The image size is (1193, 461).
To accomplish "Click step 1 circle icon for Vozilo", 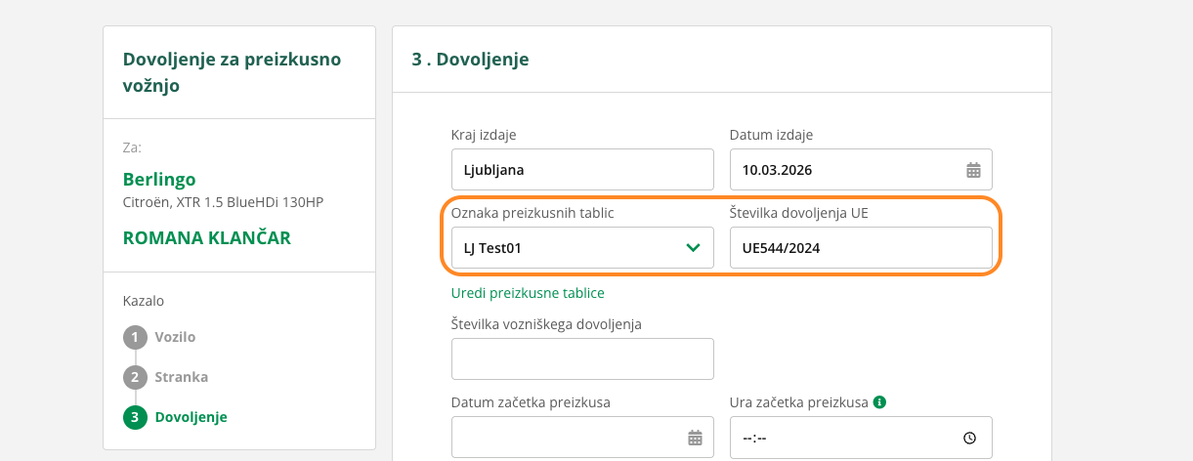I will click(x=134, y=338).
